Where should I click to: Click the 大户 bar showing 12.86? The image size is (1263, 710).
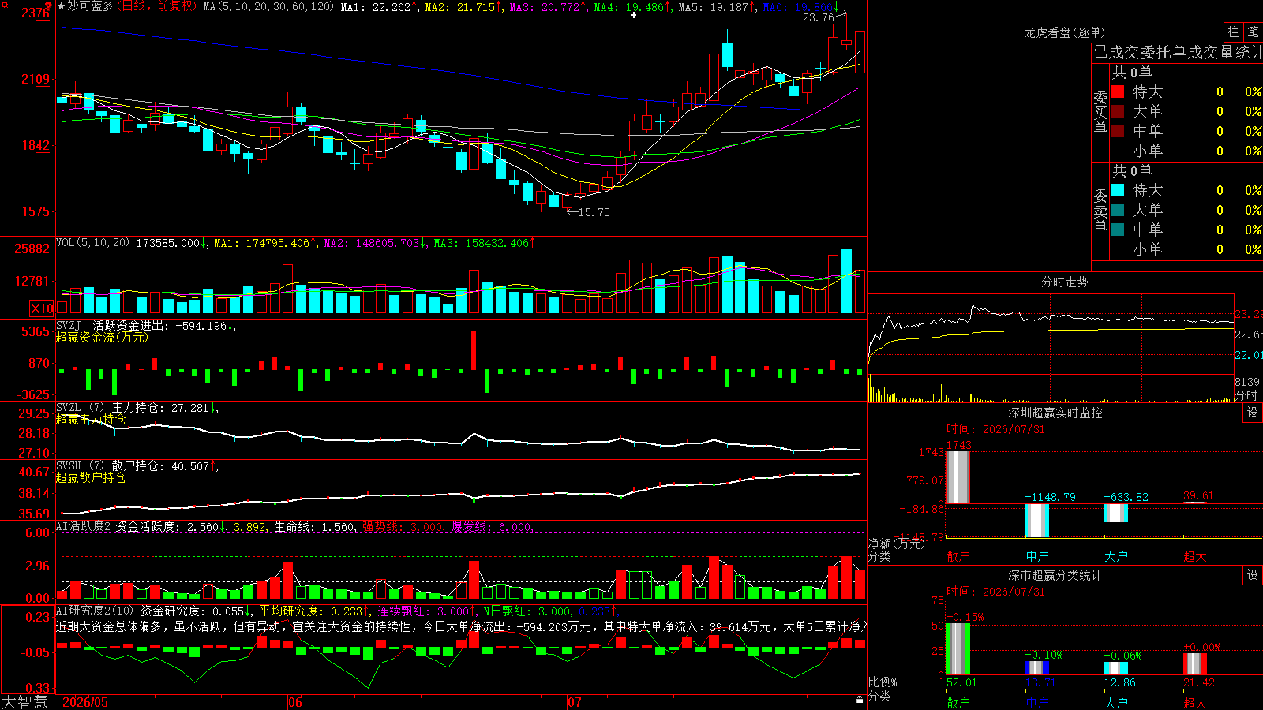[x=1116, y=669]
